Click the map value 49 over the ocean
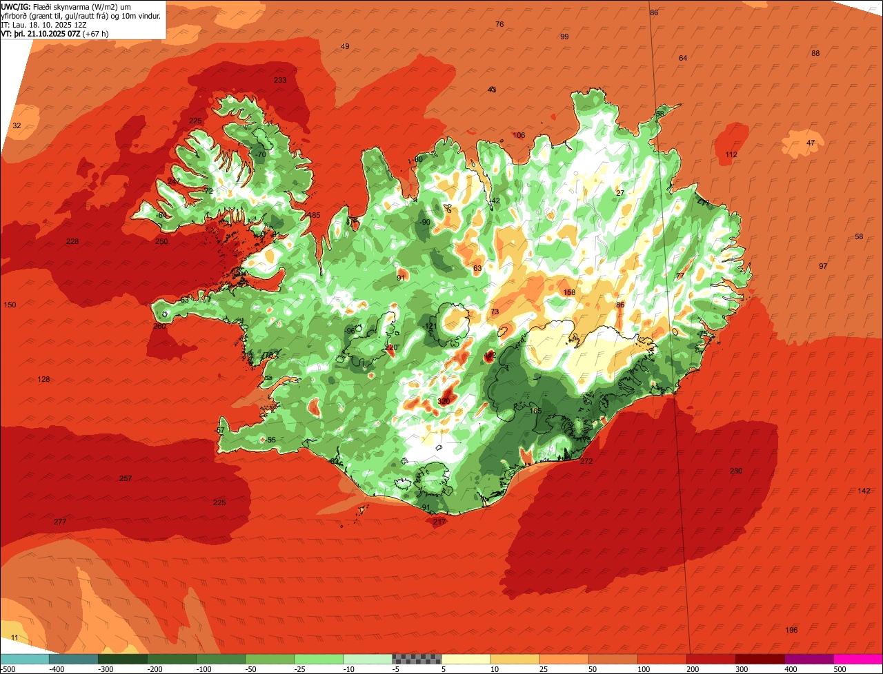 [345, 46]
